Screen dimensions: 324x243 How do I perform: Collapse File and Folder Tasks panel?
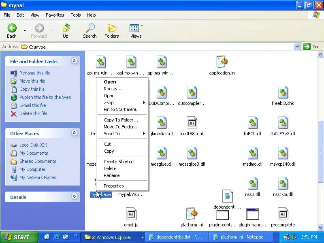[75, 61]
